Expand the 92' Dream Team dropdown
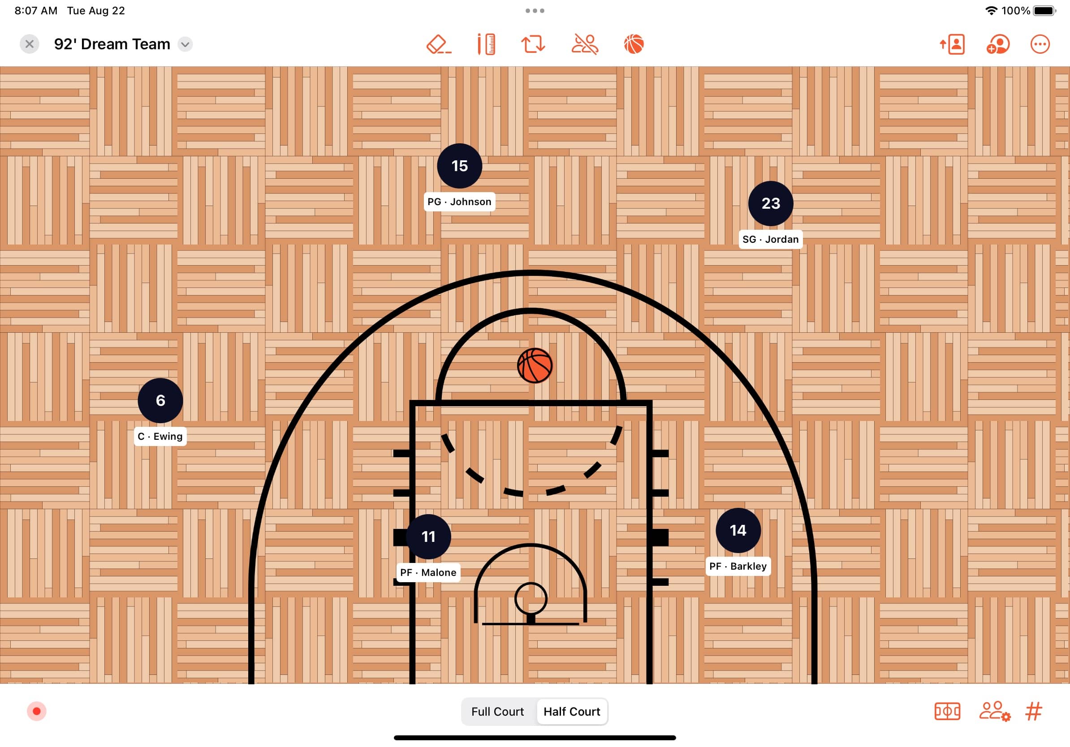 [x=186, y=44]
